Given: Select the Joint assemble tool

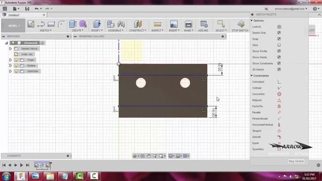Looking at the screenshot, I should coord(121,24).
